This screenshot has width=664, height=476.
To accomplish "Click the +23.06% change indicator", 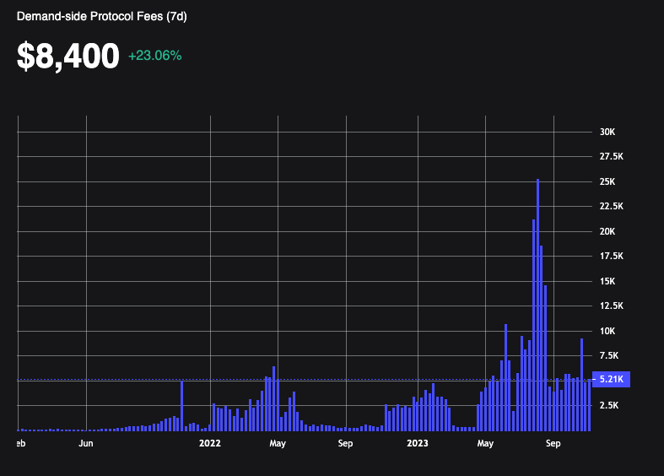I will coord(155,56).
